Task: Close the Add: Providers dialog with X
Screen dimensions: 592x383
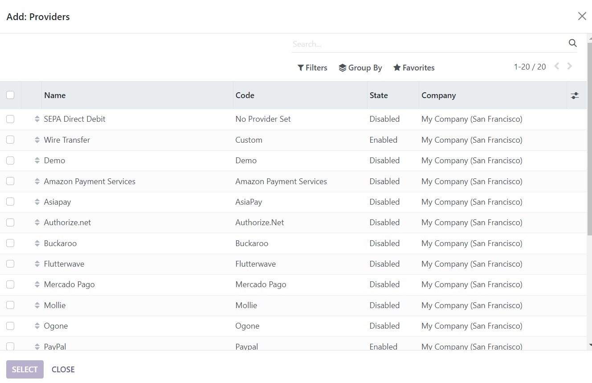Action: (x=582, y=16)
